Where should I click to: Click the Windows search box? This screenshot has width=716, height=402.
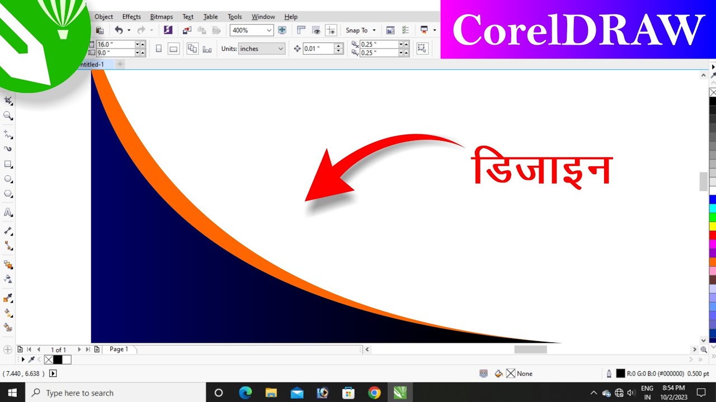[x=116, y=393]
